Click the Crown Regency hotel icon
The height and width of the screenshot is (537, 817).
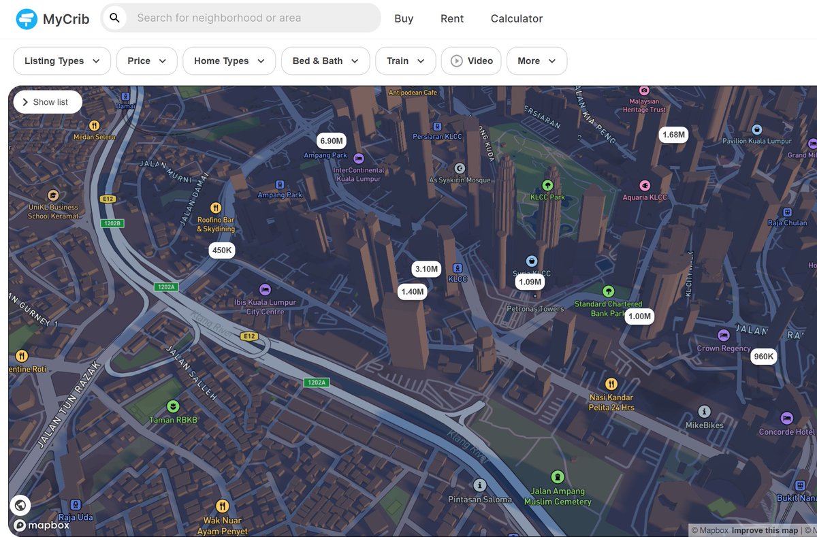pos(724,336)
